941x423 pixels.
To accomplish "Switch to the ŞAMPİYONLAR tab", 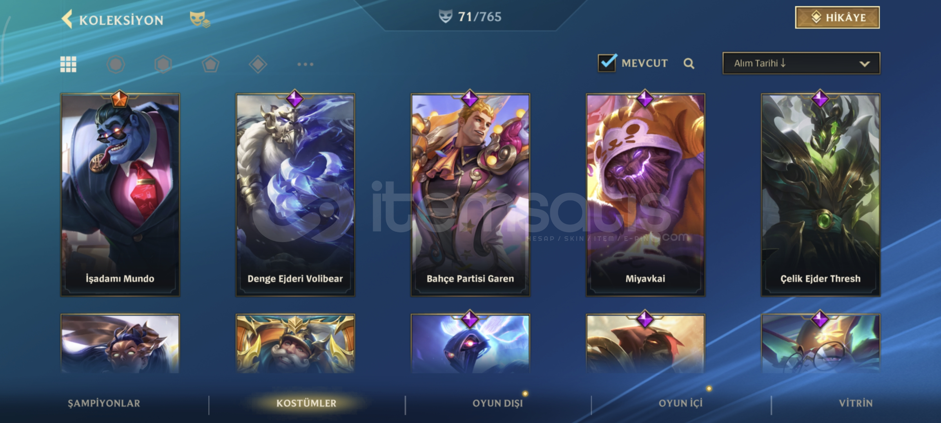I will click(x=104, y=403).
